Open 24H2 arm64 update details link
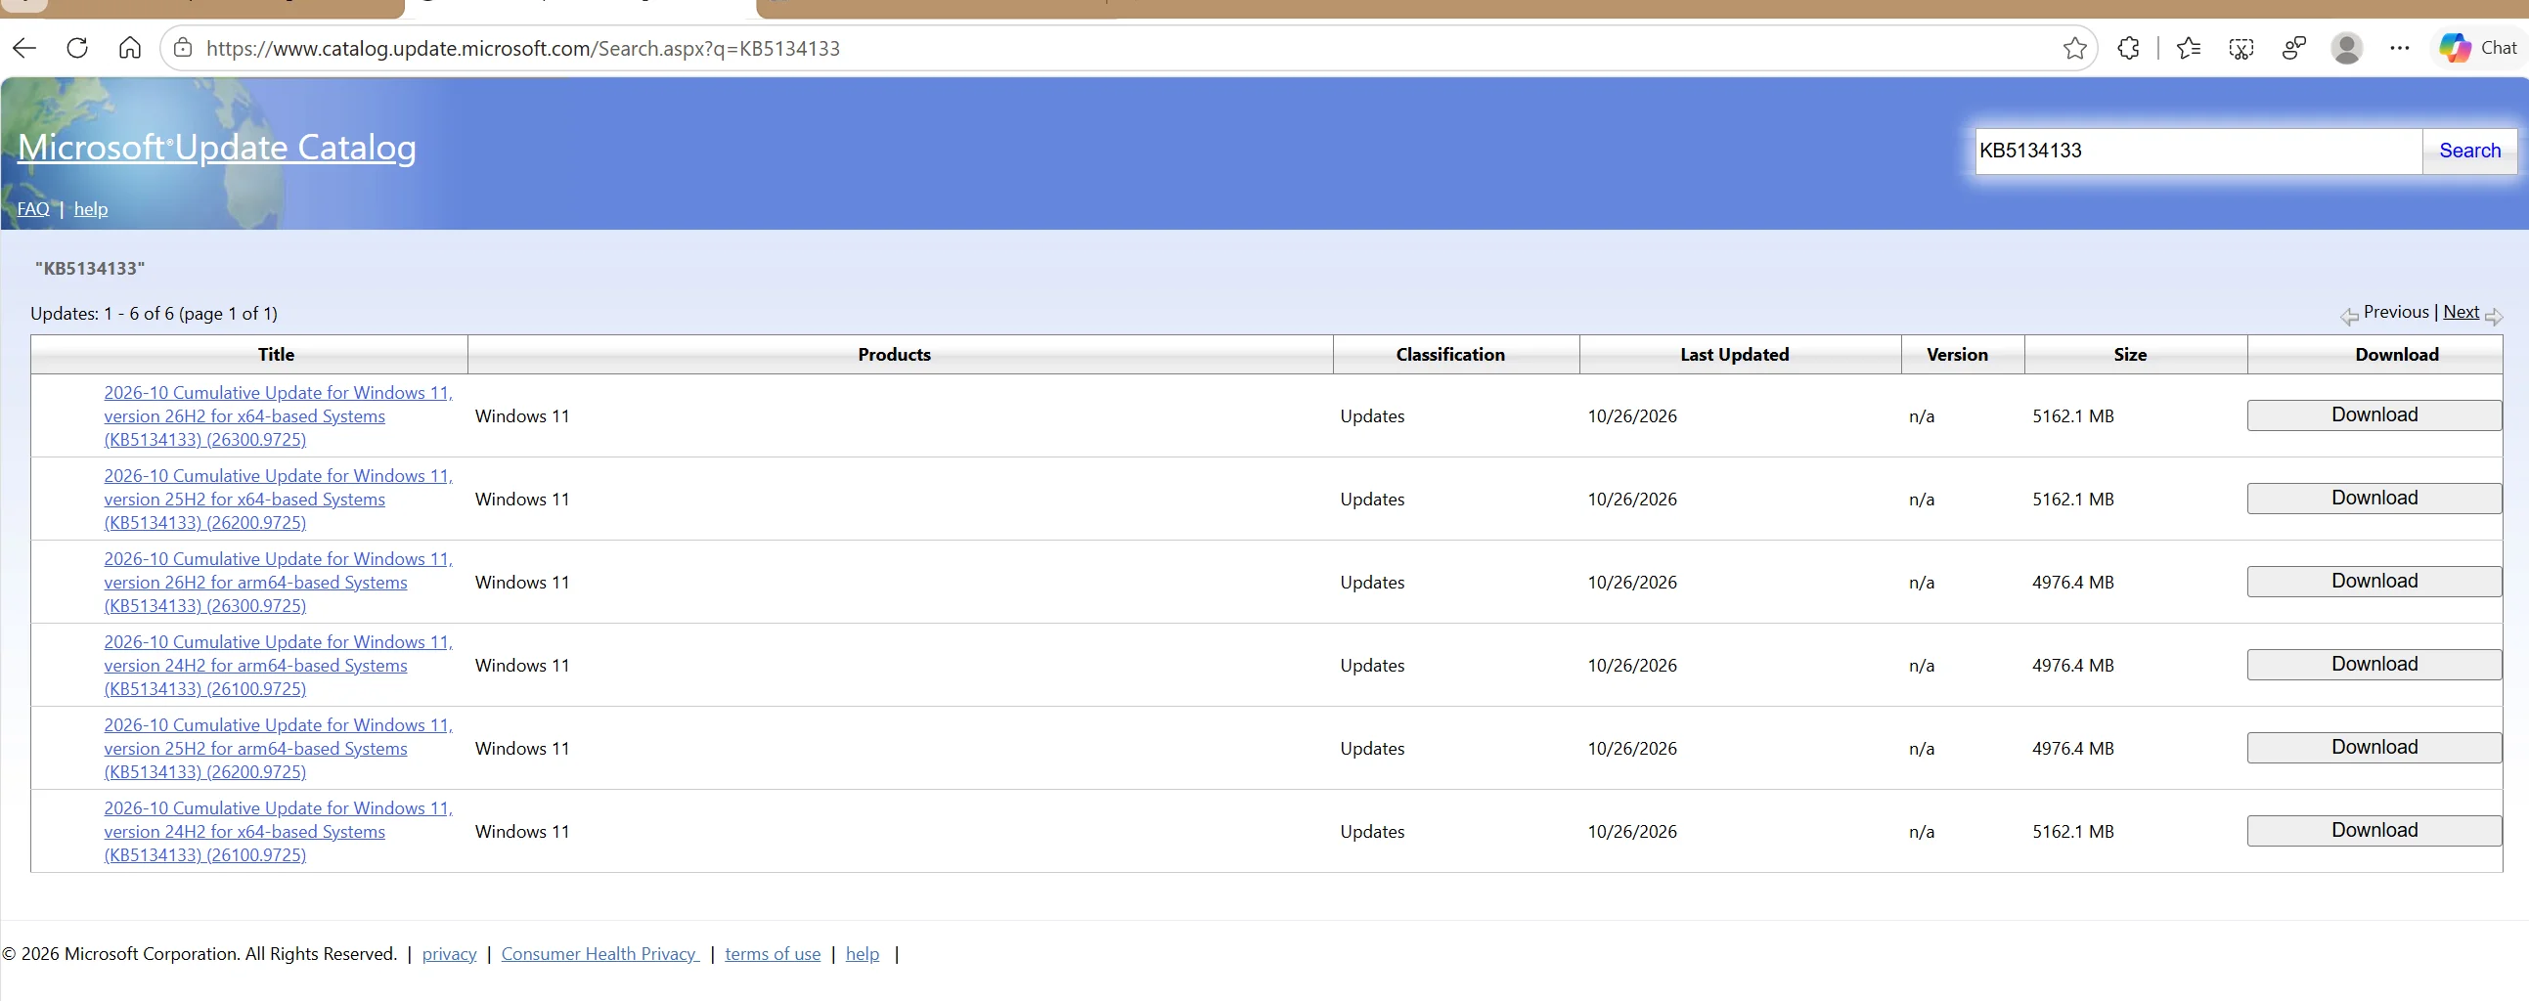Image resolution: width=2529 pixels, height=1001 pixels. [x=278, y=666]
